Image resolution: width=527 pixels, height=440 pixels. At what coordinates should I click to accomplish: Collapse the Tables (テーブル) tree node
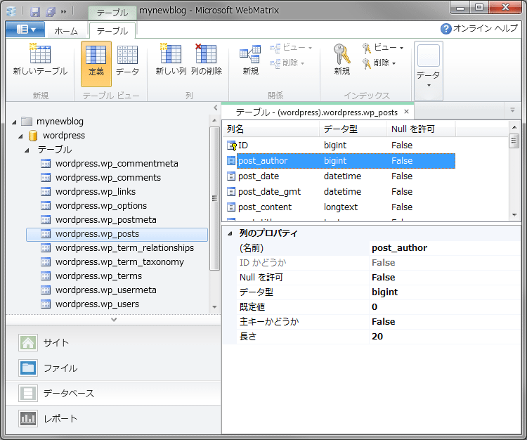27,150
